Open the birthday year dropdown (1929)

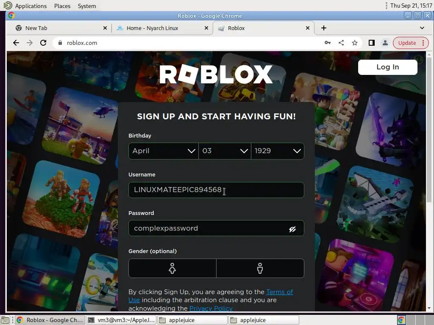(x=278, y=151)
